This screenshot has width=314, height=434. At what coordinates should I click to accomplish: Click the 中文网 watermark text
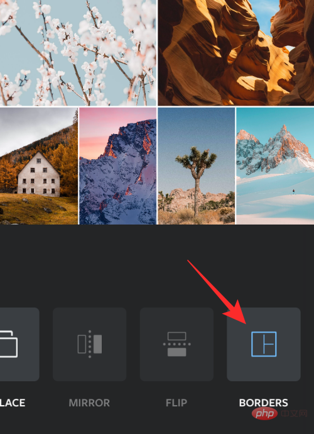(x=294, y=414)
